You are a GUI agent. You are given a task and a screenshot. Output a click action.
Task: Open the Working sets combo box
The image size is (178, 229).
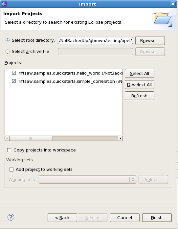click(87, 179)
